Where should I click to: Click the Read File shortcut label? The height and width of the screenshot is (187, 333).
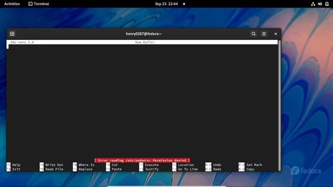point(54,169)
